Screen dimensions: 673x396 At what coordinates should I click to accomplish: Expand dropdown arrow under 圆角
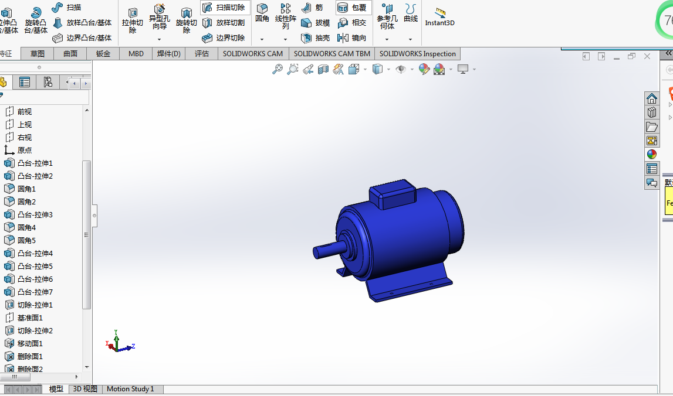coord(262,39)
